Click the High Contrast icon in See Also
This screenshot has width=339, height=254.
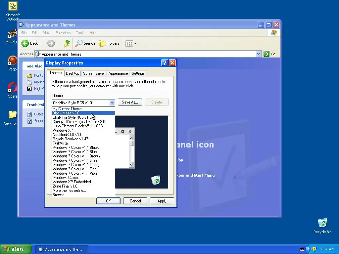[29, 89]
